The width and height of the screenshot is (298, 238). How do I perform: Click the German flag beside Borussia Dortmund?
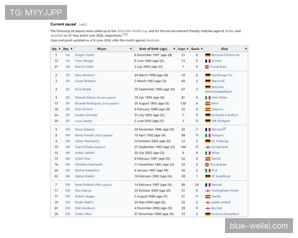(x=208, y=55)
